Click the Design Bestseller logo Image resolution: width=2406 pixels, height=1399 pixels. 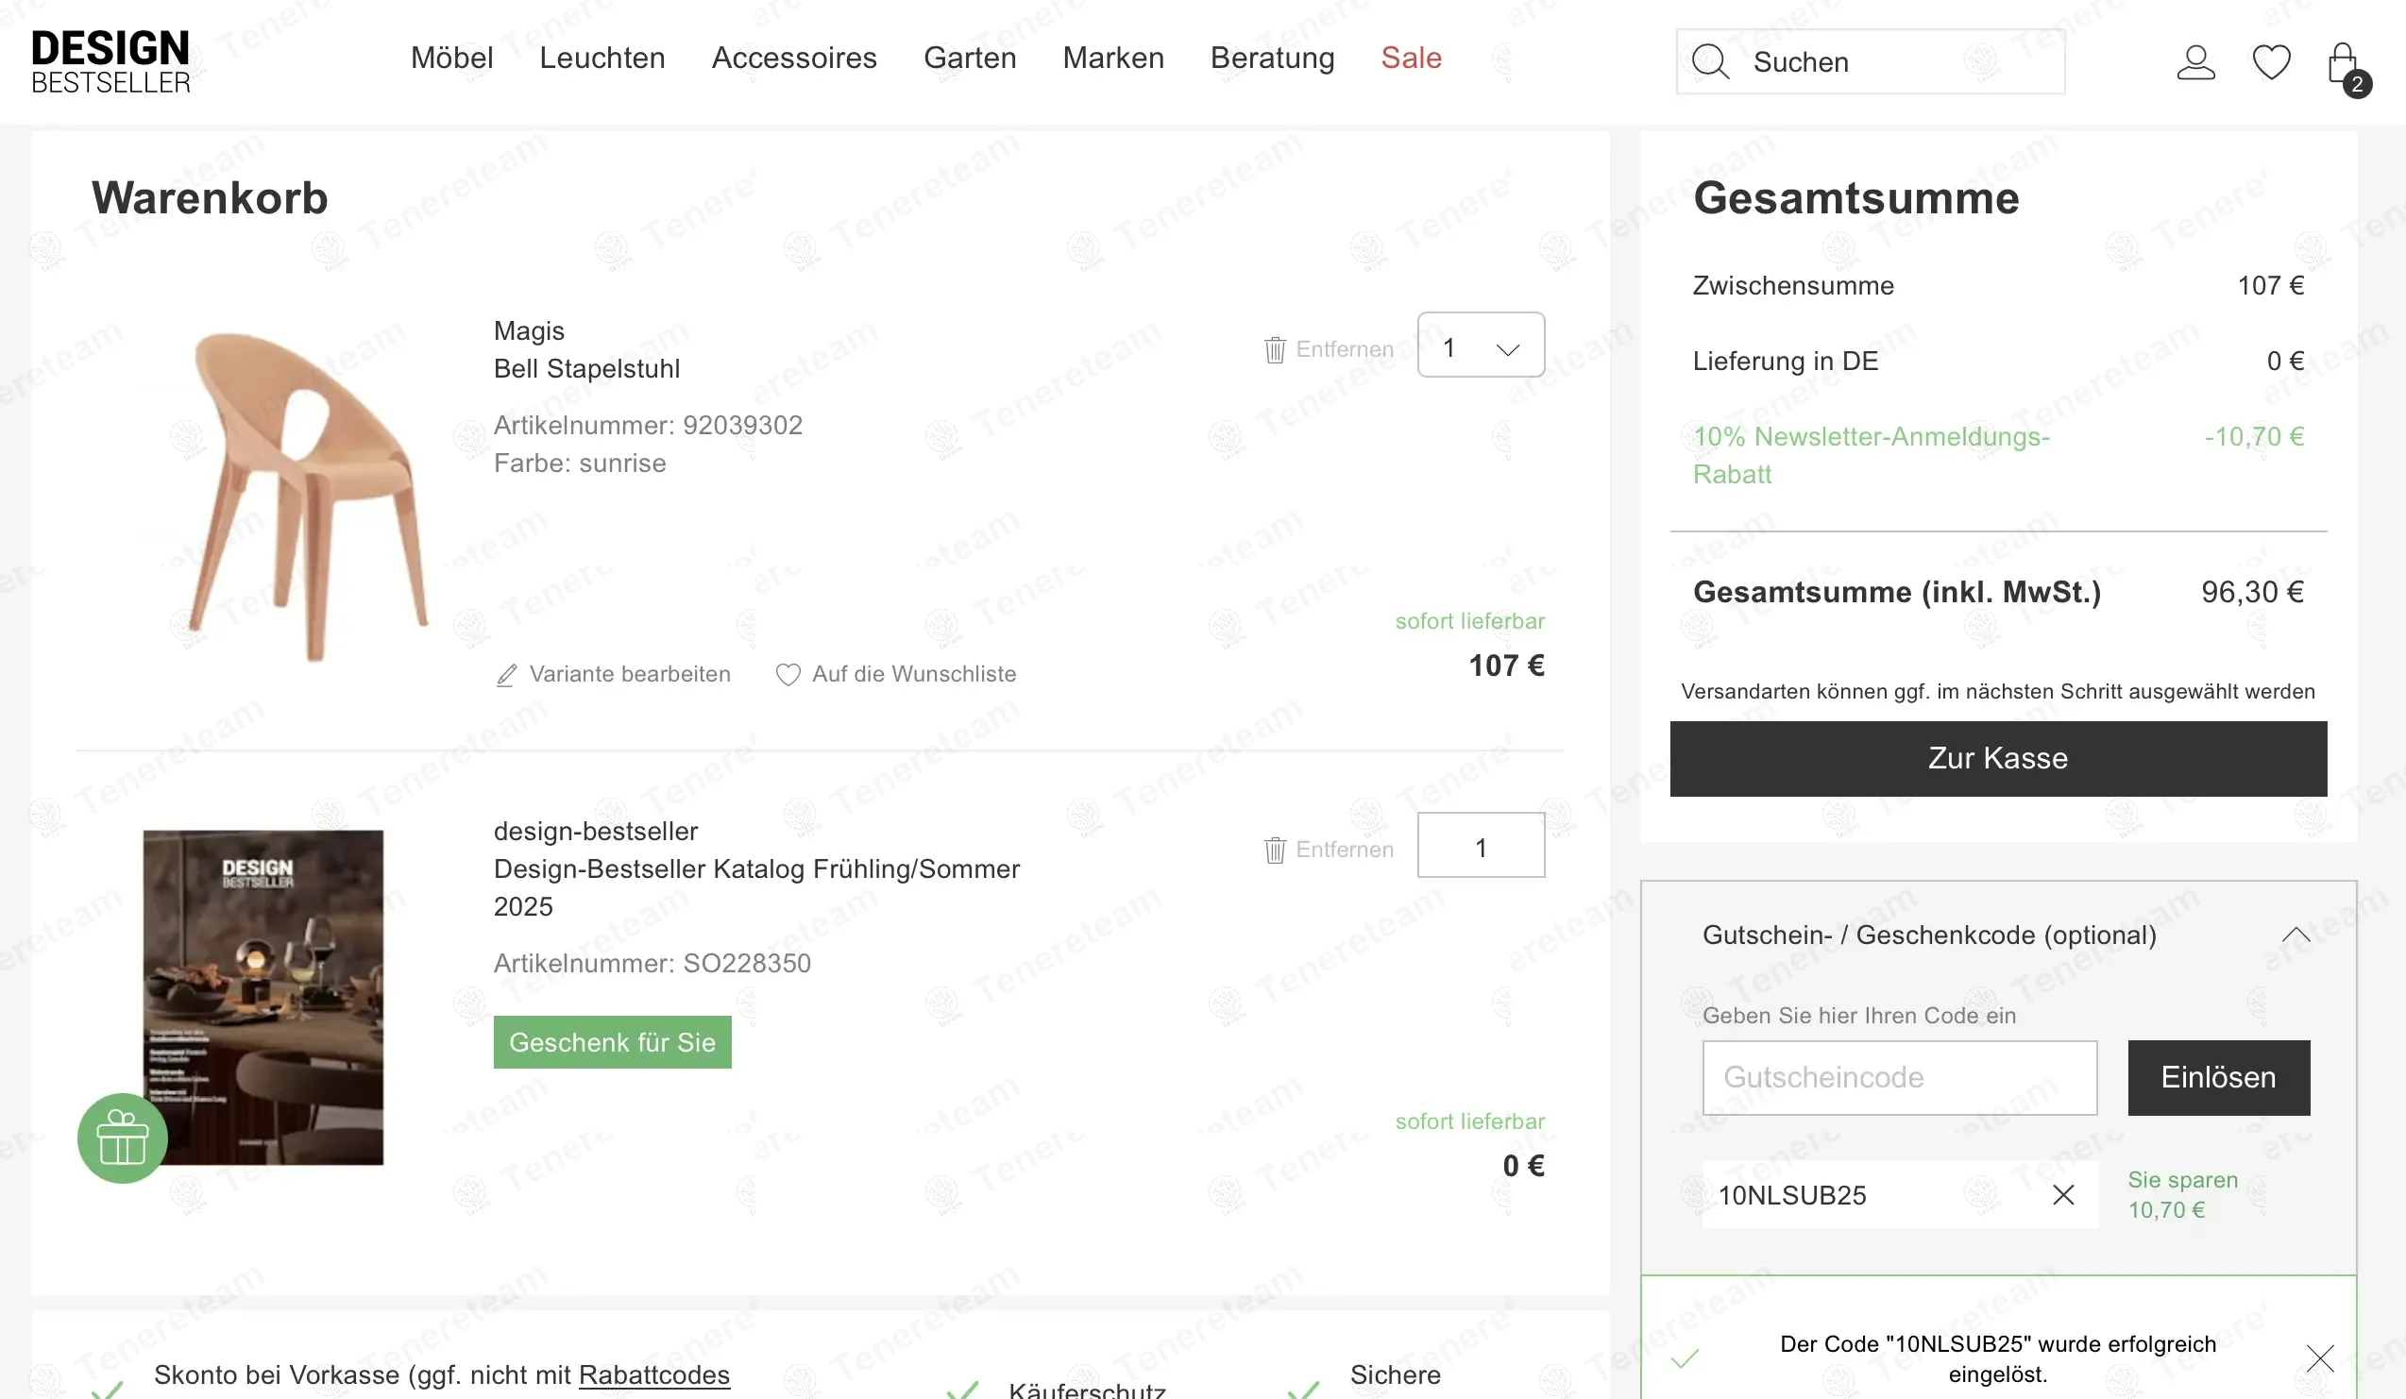click(110, 62)
